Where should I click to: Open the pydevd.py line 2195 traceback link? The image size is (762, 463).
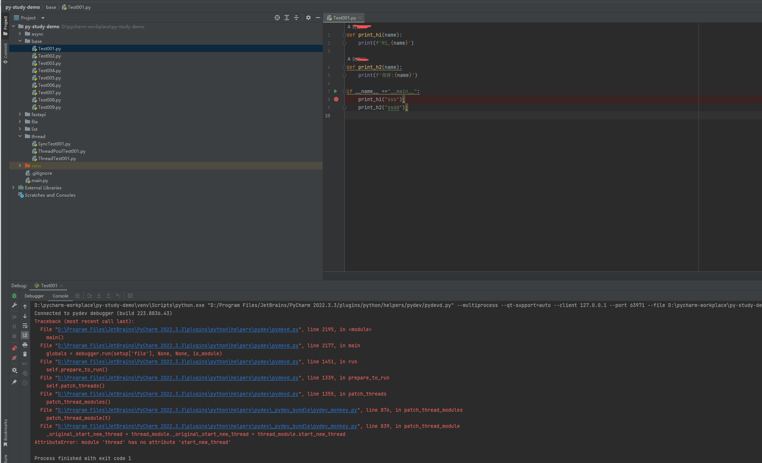coord(178,329)
